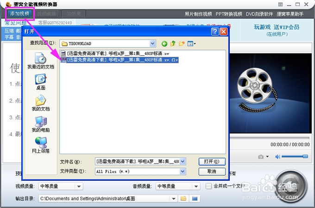Open 我的文档 in the places bar

tap(41, 103)
